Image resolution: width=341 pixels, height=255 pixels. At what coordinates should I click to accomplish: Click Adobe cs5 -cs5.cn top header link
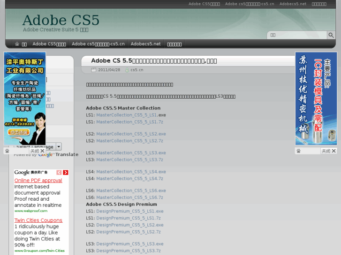(250, 4)
